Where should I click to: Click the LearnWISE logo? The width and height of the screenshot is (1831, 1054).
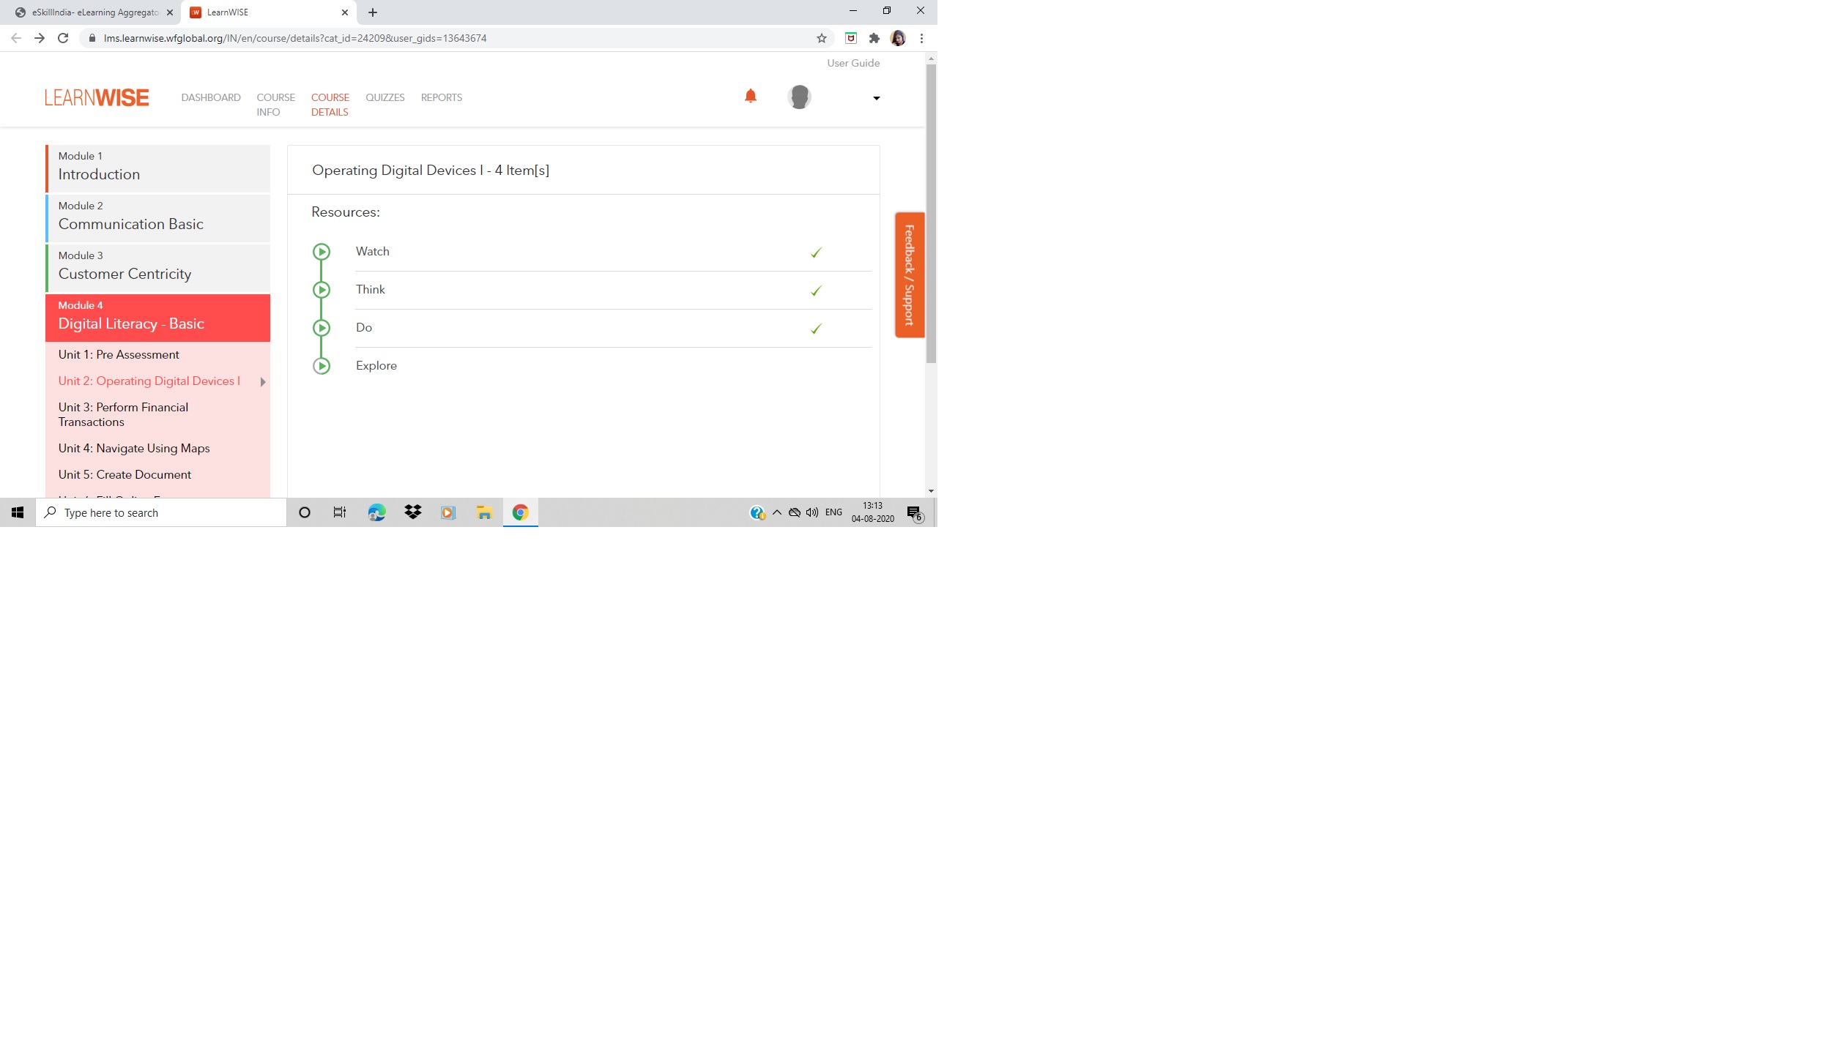pos(97,97)
